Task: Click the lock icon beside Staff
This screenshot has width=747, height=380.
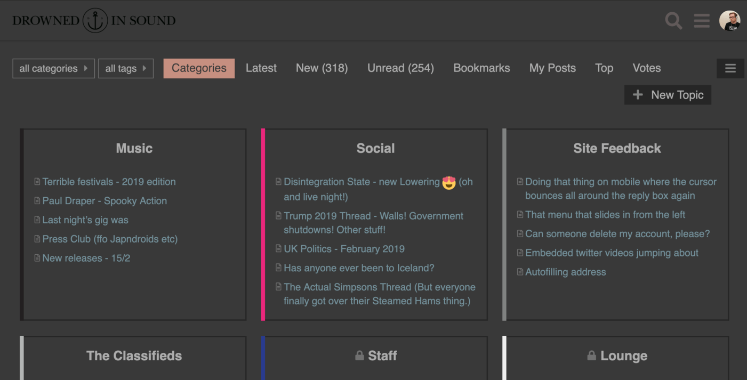Action: pyautogui.click(x=359, y=355)
